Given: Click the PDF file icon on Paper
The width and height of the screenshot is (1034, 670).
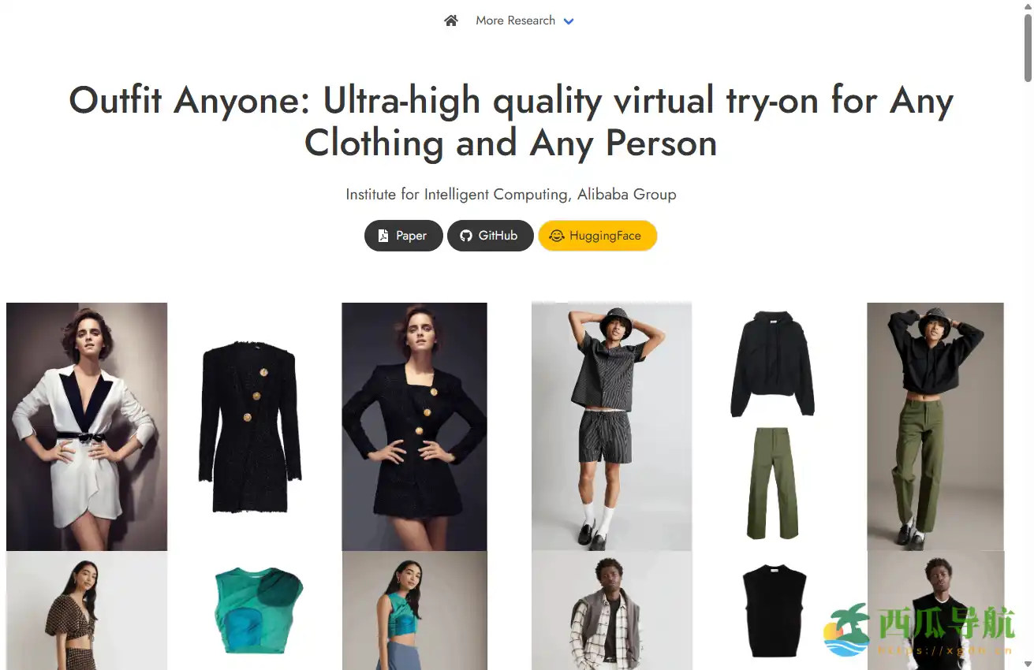Looking at the screenshot, I should click(383, 236).
